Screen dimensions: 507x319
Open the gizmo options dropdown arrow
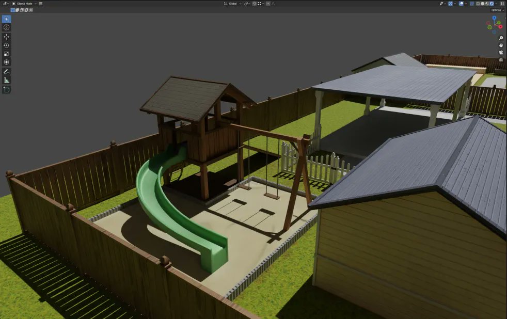pyautogui.click(x=455, y=4)
